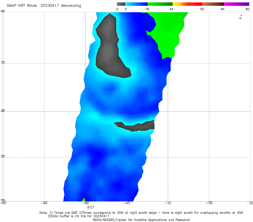This screenshot has width=253, height=222.
Task: Click the latitude axis label '25'
Action: 3,156
